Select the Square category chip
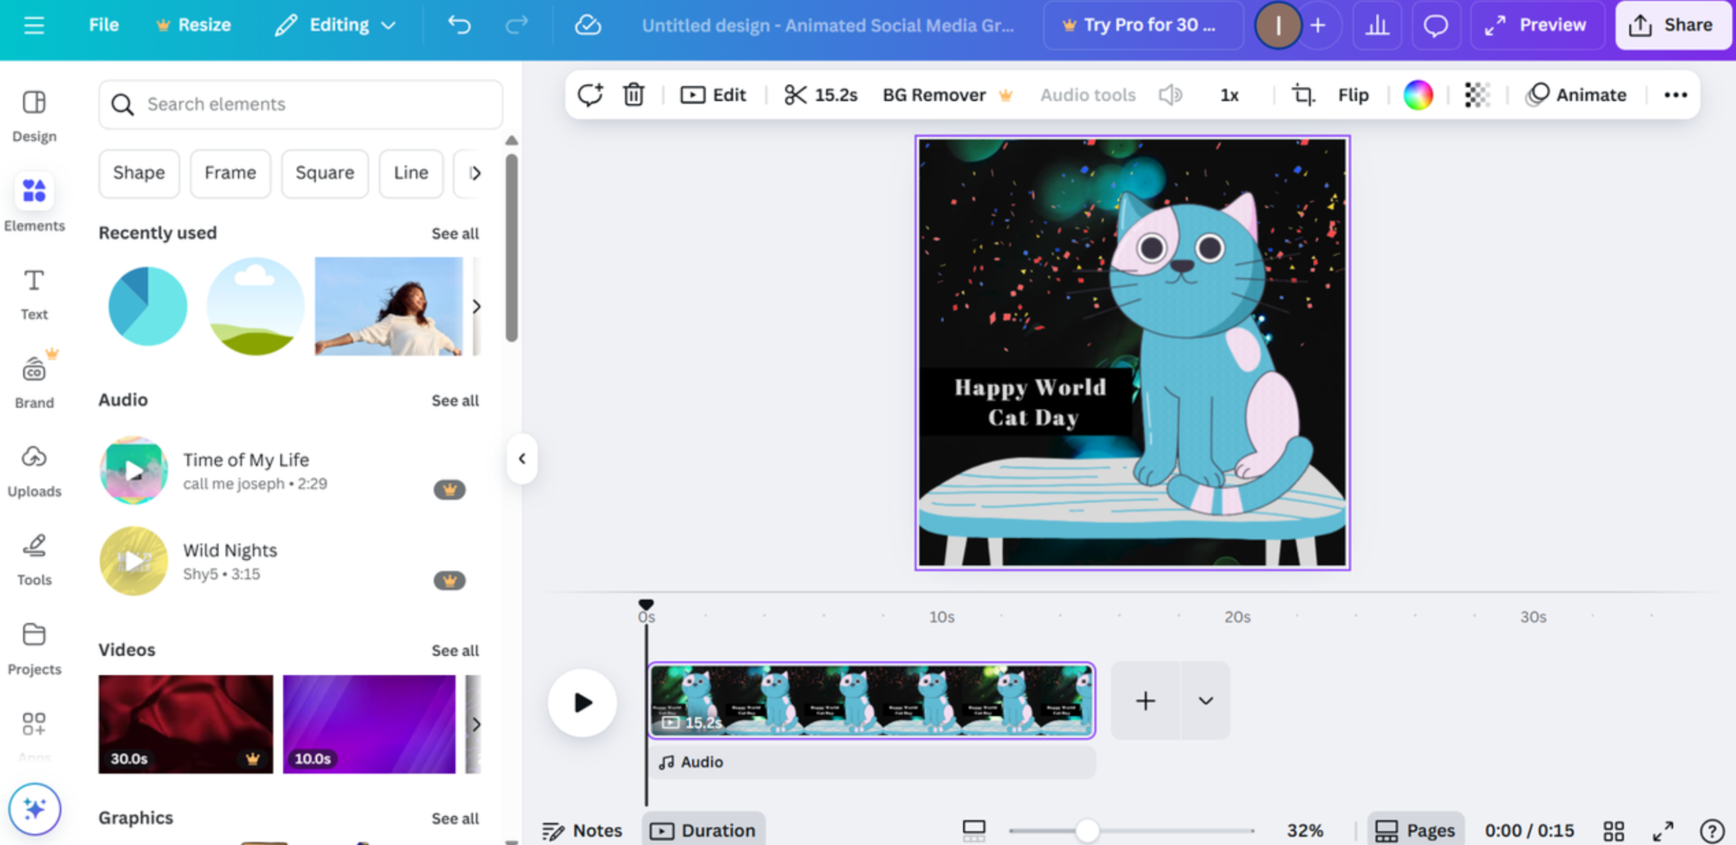The width and height of the screenshot is (1736, 845). point(325,173)
